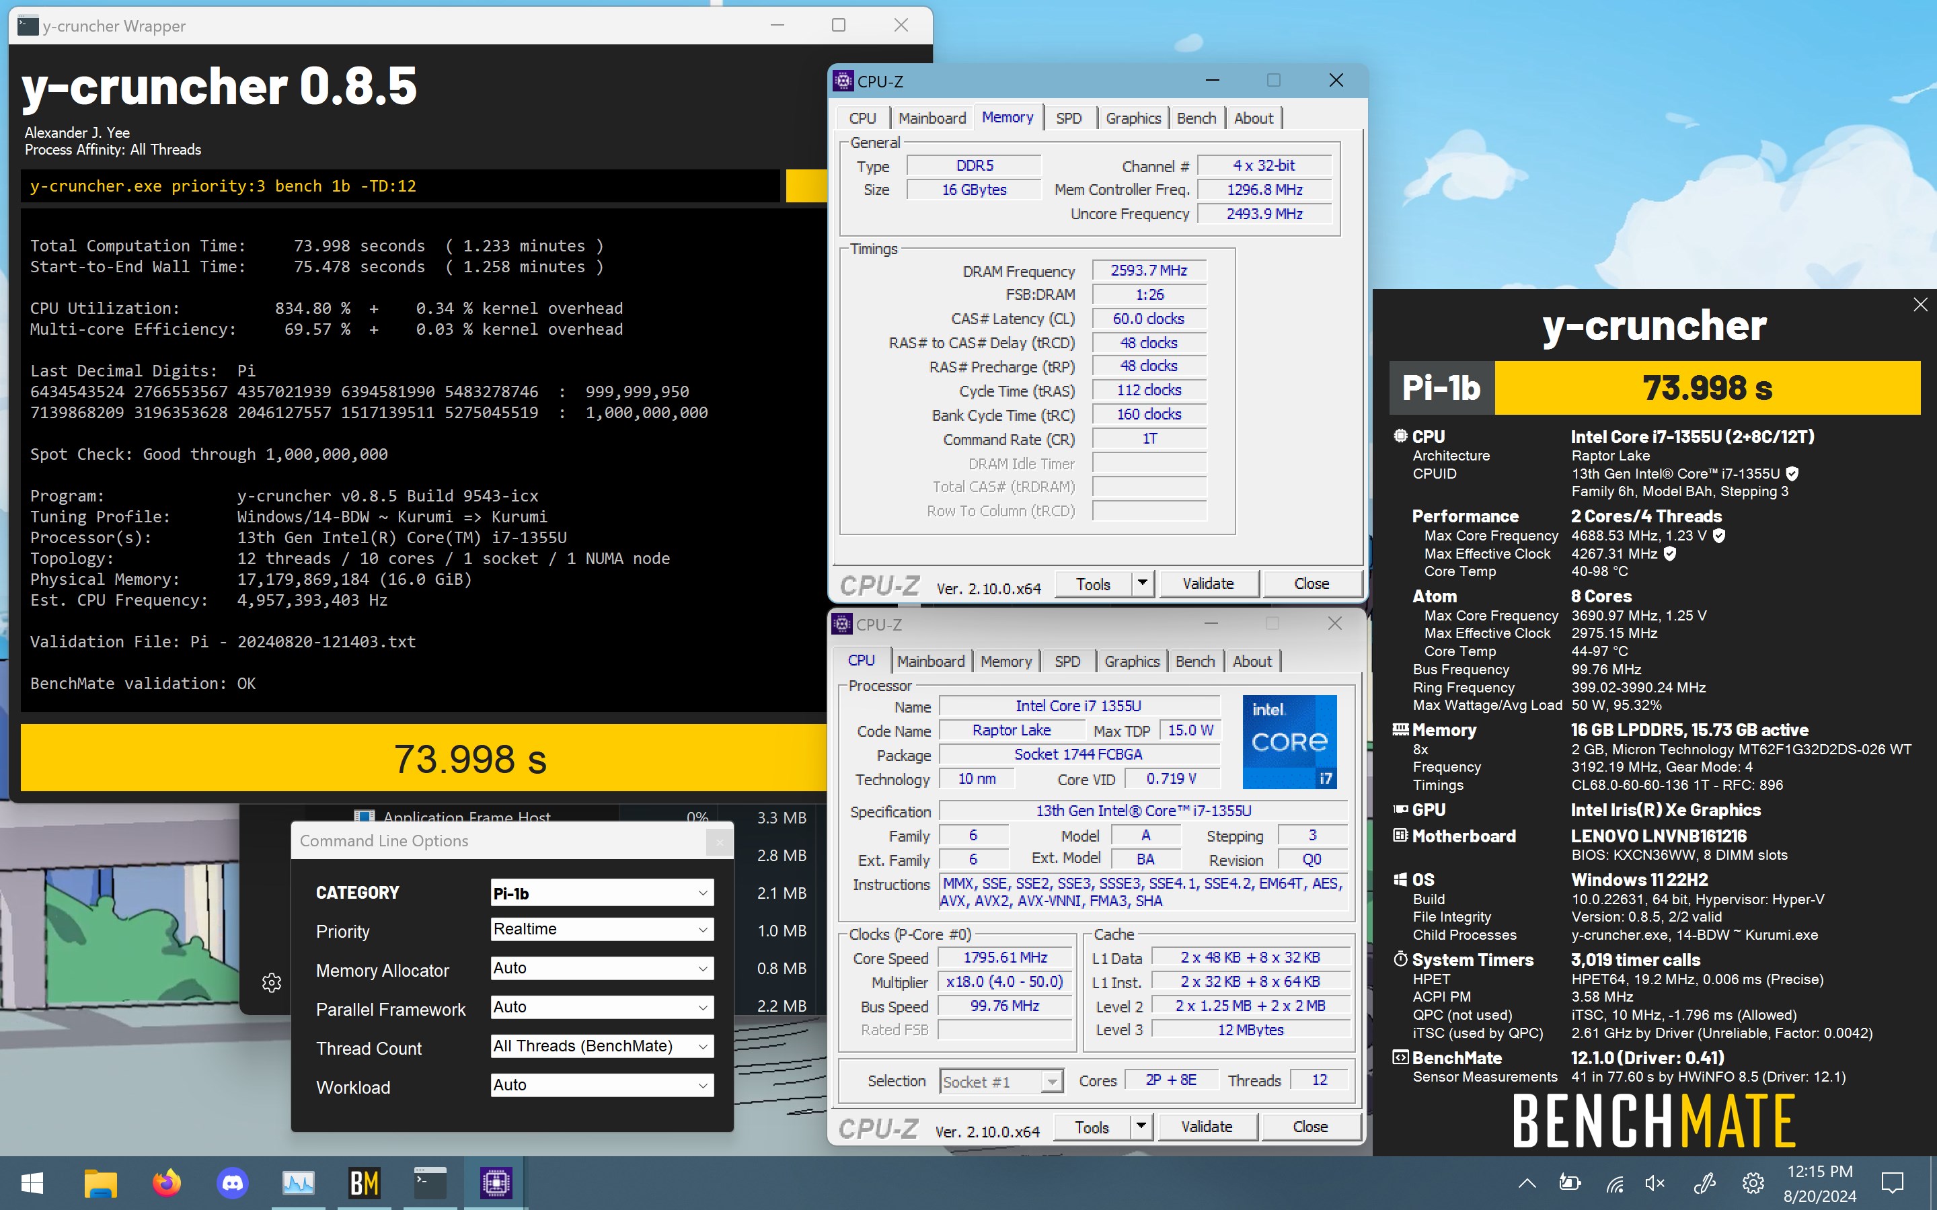Click Uncore Frequency value 2493.9 MHz
Screen dimensions: 1937x1210
tap(1264, 214)
